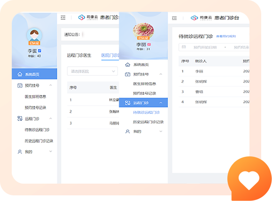Click the flower avatar of 李丽

(143, 31)
